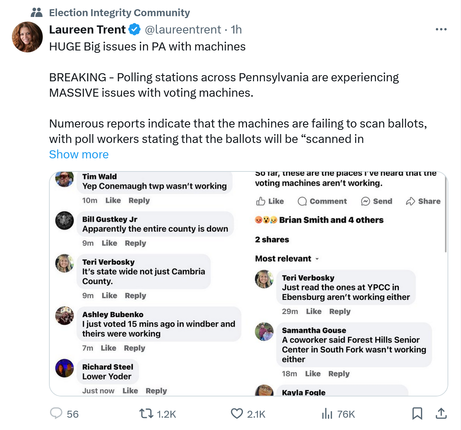Click Bill Gustkey Jr's comment avatar
The height and width of the screenshot is (430, 461).
tap(64, 221)
